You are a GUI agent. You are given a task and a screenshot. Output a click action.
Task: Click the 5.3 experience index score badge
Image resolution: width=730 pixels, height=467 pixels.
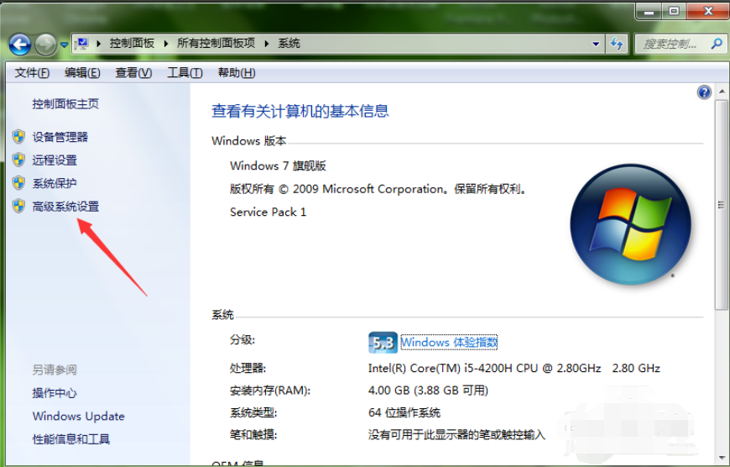click(383, 342)
